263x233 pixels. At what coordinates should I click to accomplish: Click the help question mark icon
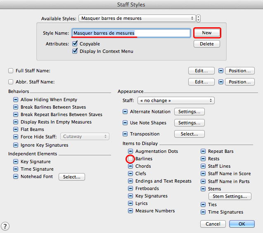tap(5, 226)
